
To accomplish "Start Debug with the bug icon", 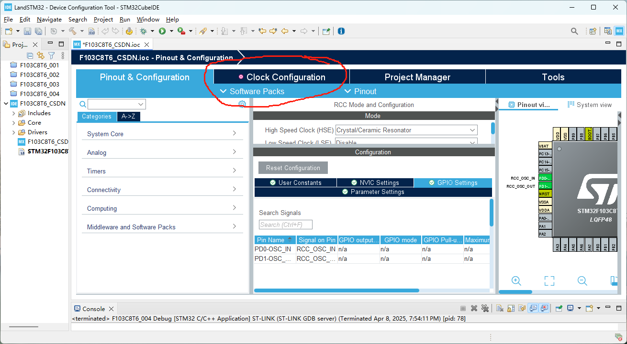I will point(143,31).
